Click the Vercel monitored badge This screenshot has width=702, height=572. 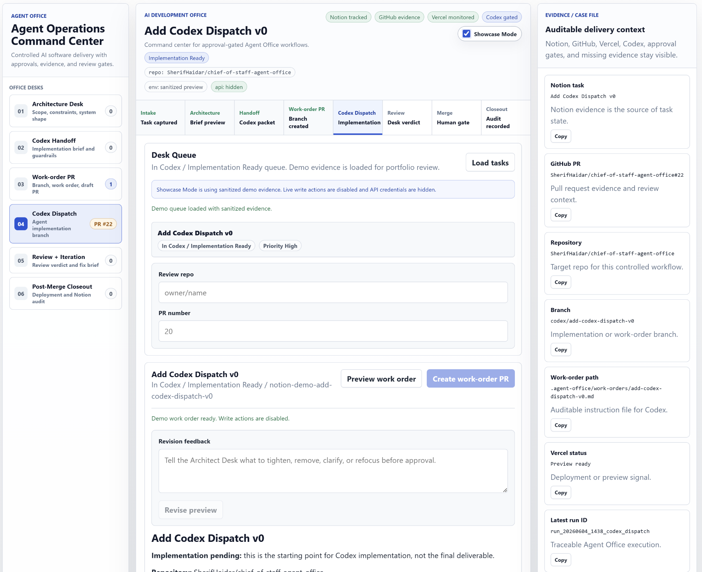coord(453,17)
